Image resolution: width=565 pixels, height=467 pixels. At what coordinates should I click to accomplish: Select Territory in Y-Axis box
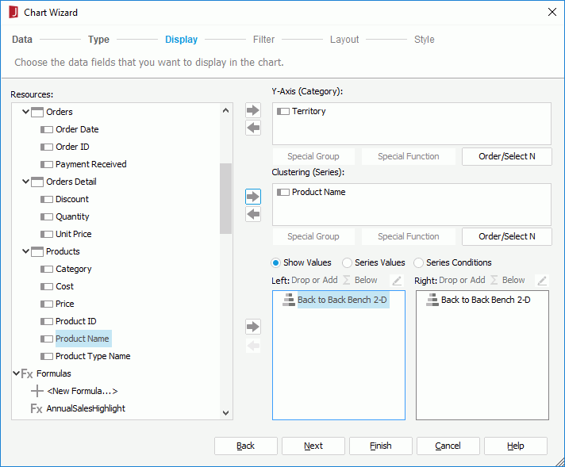pyautogui.click(x=309, y=111)
